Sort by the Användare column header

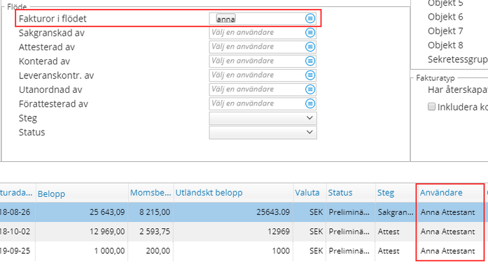(441, 193)
